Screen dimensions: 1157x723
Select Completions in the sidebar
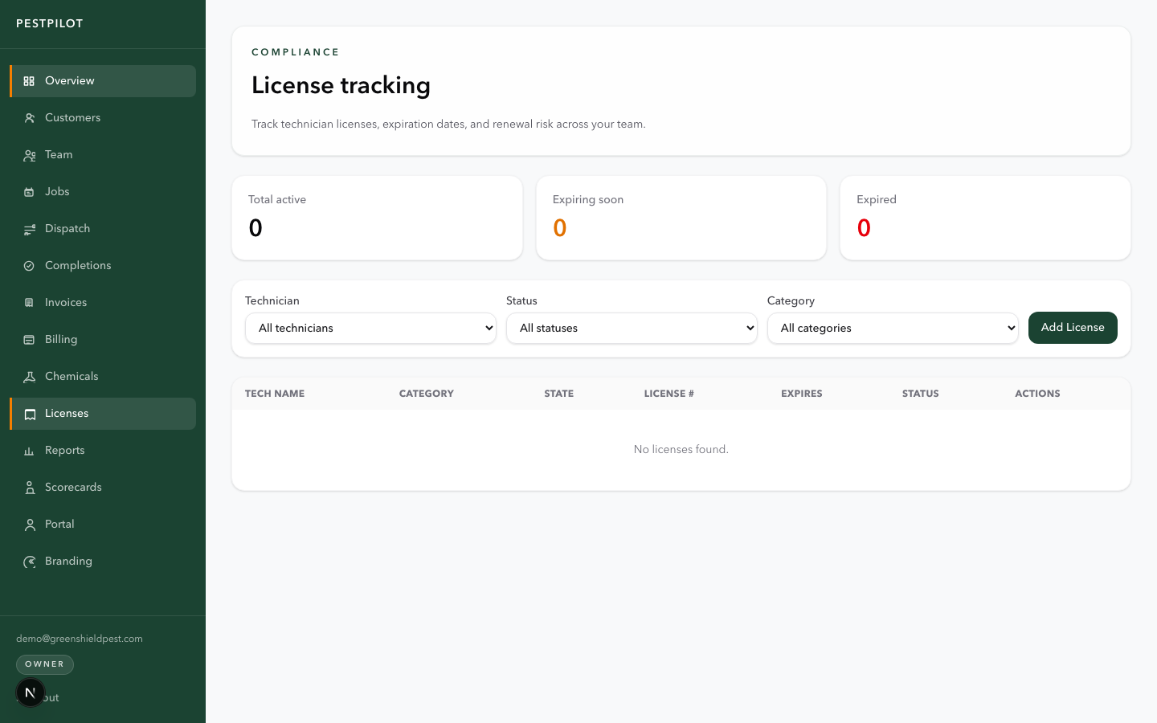[103, 266]
